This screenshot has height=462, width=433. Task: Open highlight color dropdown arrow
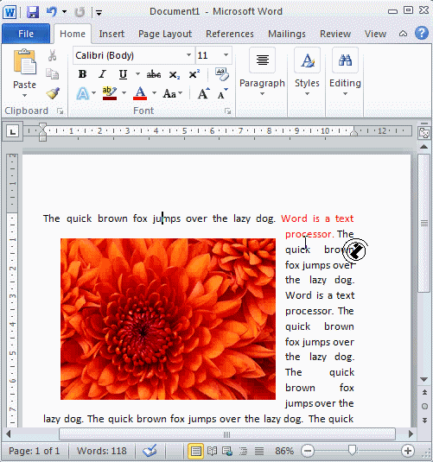click(x=124, y=93)
